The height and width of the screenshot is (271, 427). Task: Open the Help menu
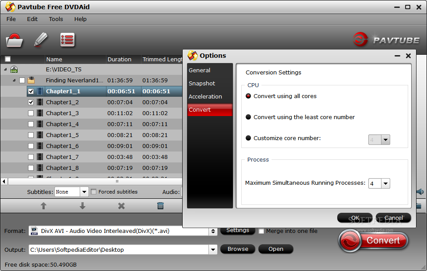80,19
